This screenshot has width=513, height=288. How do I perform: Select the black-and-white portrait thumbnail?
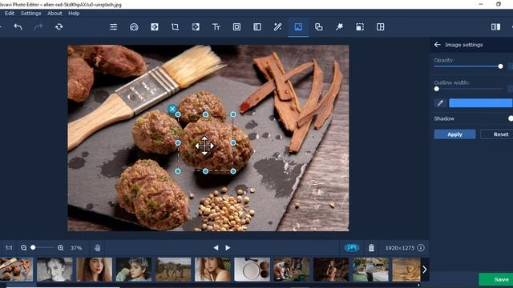pos(55,270)
